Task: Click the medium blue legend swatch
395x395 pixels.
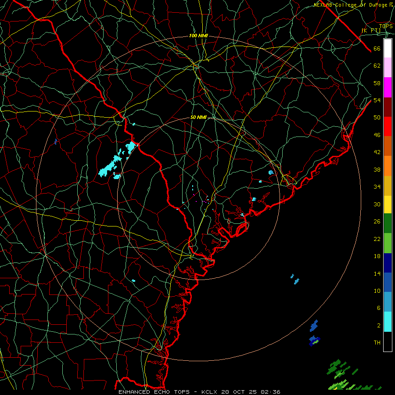Action: (388, 282)
